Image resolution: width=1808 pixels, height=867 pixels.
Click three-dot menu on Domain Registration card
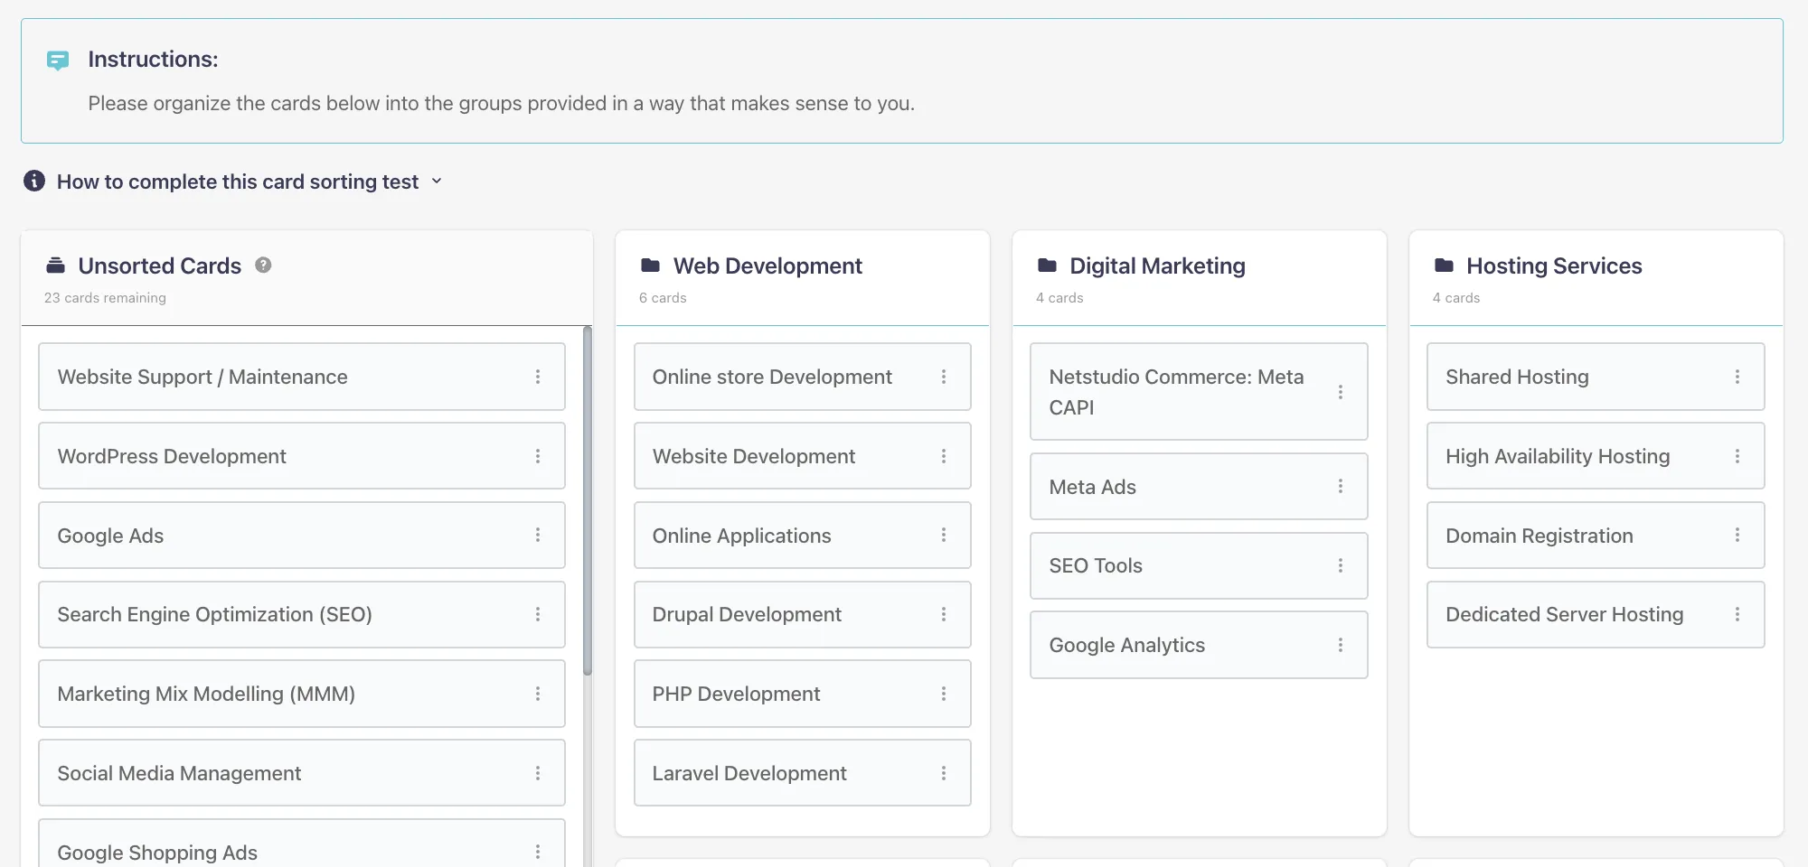click(1737, 536)
